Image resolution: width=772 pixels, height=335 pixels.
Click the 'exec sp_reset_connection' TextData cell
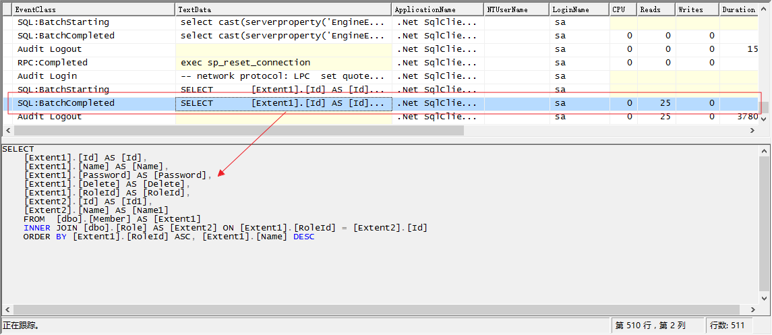[283, 63]
